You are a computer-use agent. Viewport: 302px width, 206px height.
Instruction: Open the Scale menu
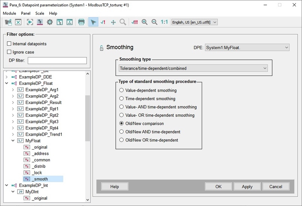coord(40,13)
